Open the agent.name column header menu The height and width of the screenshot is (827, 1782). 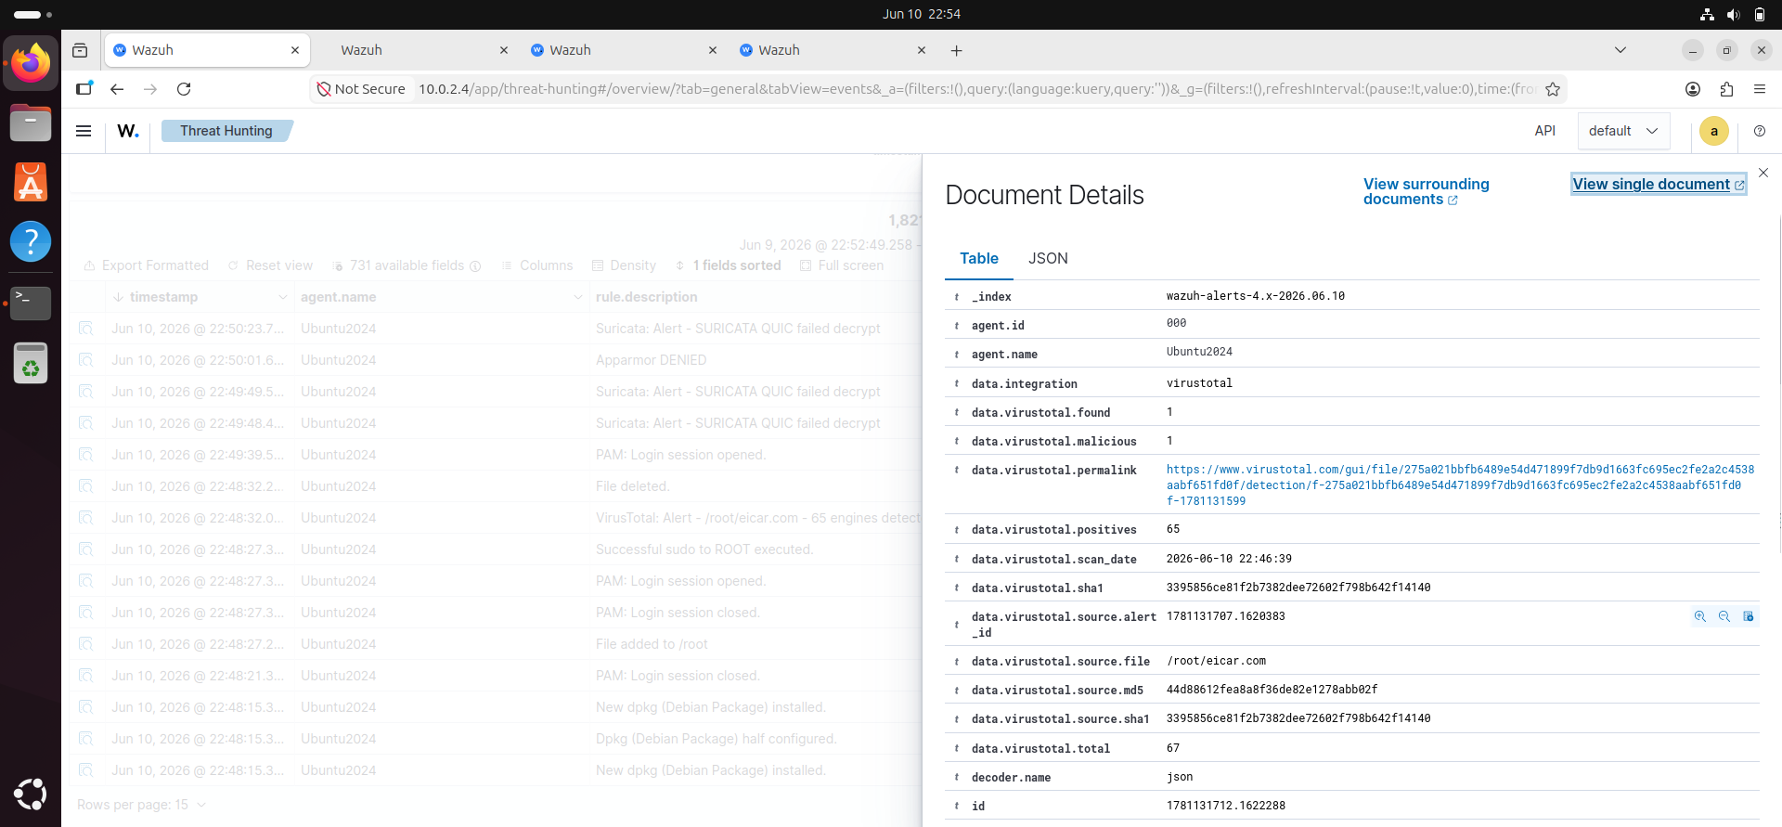click(x=577, y=297)
